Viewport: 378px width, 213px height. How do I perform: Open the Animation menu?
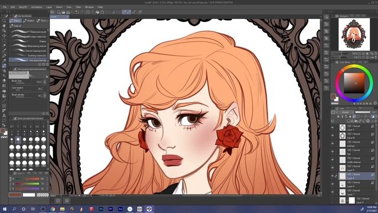(x=37, y=7)
